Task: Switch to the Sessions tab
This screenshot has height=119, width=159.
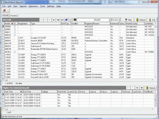Action: (x=14, y=16)
